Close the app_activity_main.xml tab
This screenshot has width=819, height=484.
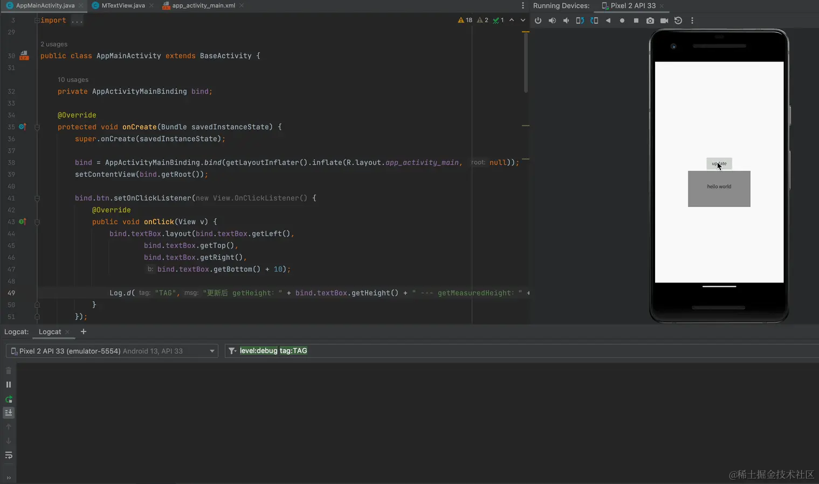(x=242, y=5)
